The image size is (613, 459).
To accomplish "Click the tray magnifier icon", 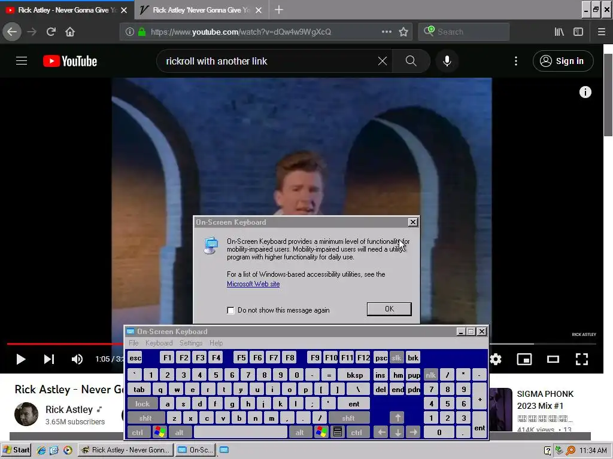I will point(570,451).
